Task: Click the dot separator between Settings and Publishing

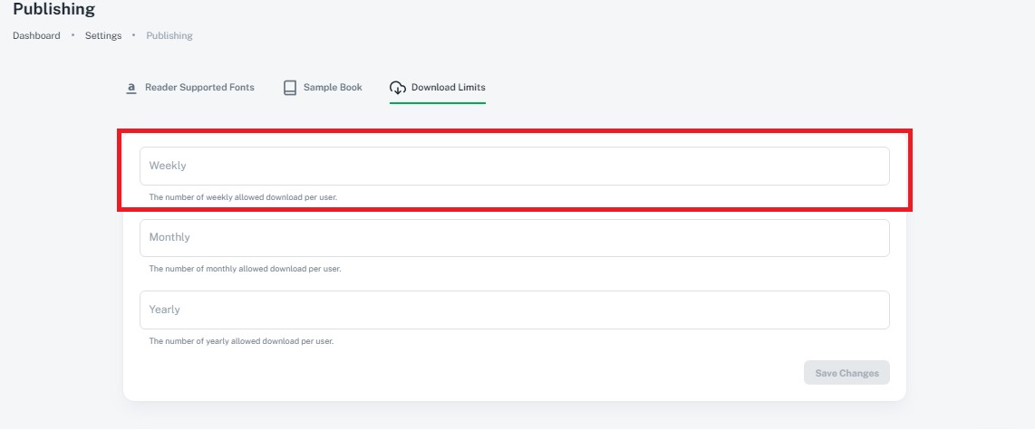Action: point(134,34)
